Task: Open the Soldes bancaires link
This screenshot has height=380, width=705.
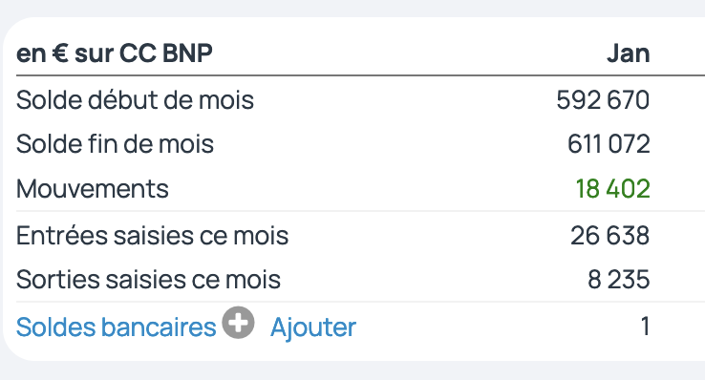Action: 116,327
